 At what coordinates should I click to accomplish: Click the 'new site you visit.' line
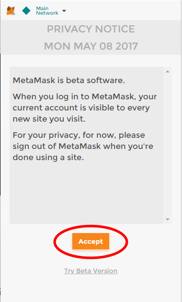click(x=49, y=119)
